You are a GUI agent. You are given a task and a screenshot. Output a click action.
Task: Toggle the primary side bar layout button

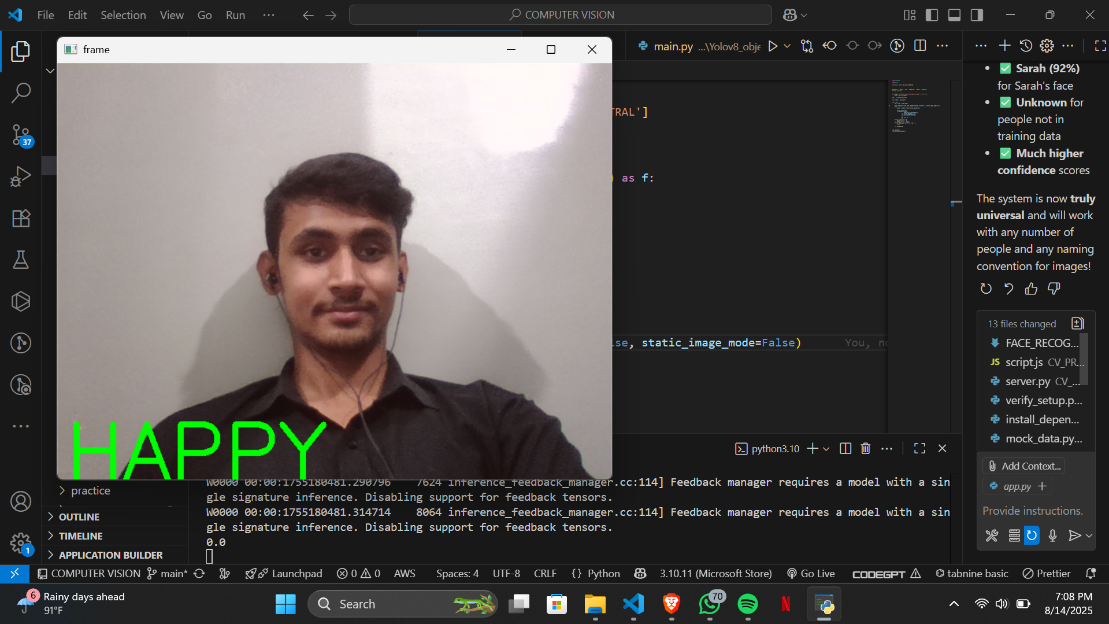tap(932, 15)
